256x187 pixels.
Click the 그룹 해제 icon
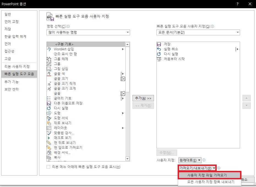tap(49, 59)
